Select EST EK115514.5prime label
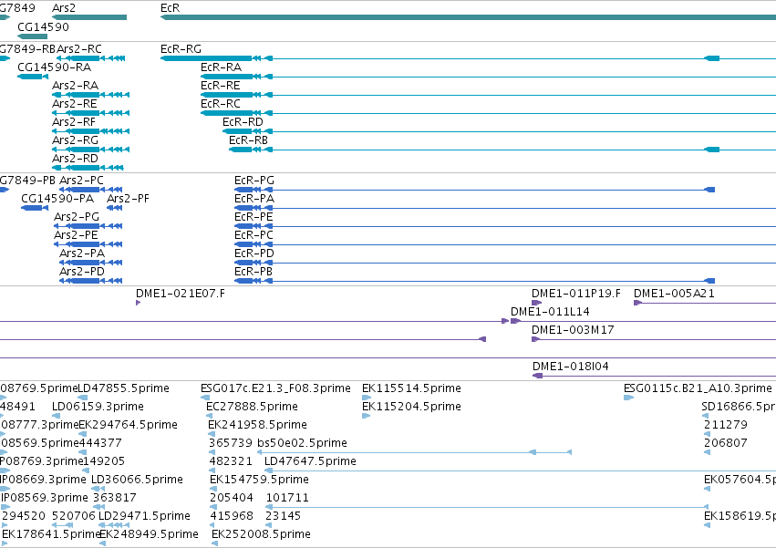The image size is (776, 548). [x=411, y=388]
